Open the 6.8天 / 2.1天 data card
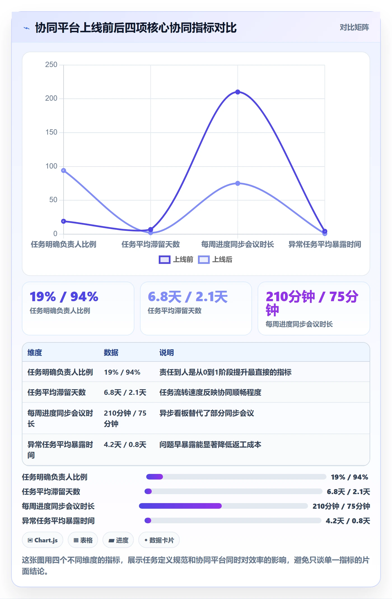 pos(196,308)
